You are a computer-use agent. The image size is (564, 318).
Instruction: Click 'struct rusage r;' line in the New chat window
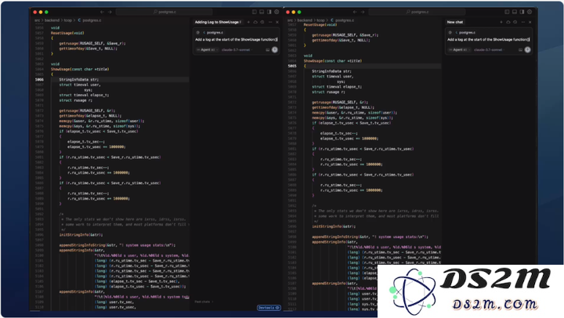pos(328,92)
